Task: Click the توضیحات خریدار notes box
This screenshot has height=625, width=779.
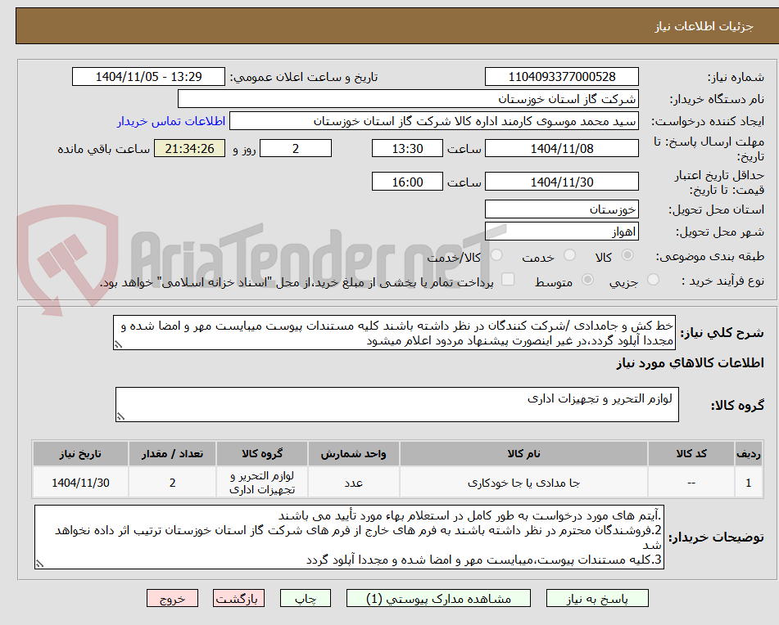Action: point(349,537)
